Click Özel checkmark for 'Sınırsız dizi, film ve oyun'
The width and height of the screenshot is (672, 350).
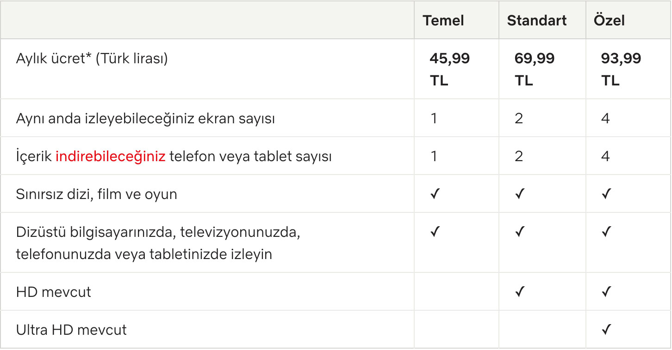coord(606,194)
